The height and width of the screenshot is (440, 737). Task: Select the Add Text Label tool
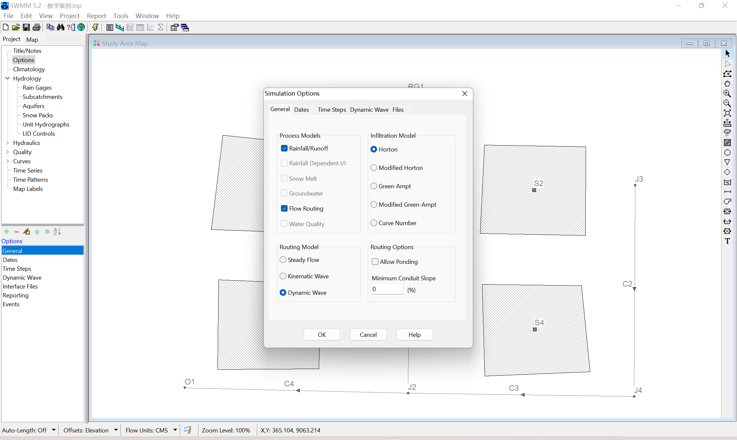(727, 241)
